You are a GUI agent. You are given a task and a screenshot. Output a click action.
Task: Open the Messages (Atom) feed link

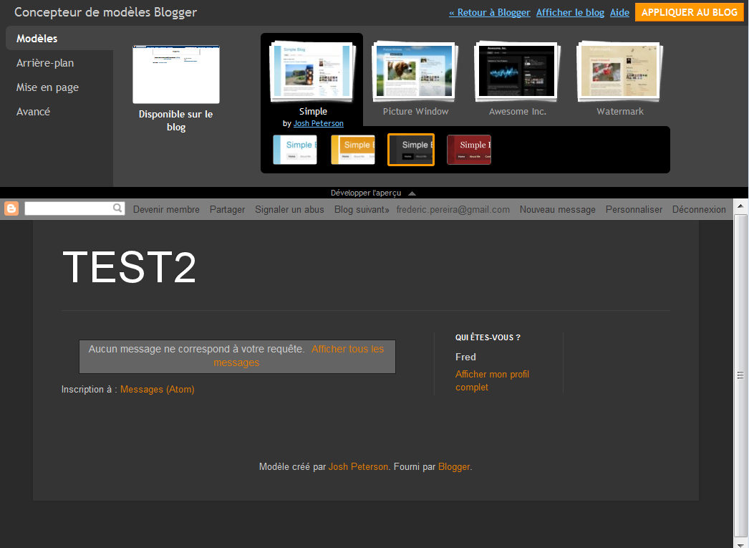point(157,390)
